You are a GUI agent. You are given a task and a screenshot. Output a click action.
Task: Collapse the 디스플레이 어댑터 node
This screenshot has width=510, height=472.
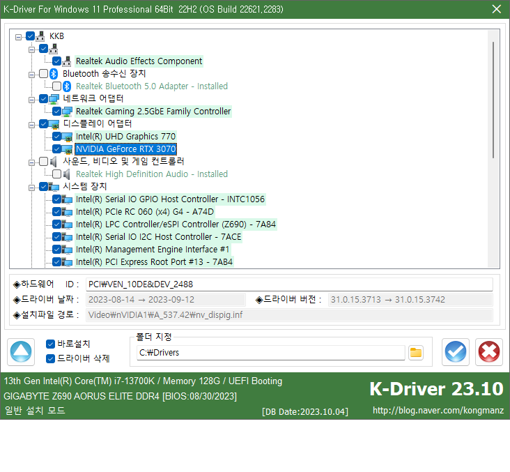pos(31,125)
